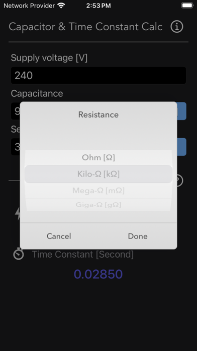Choose Giga-Ω [gΩ] unit option

click(x=98, y=205)
